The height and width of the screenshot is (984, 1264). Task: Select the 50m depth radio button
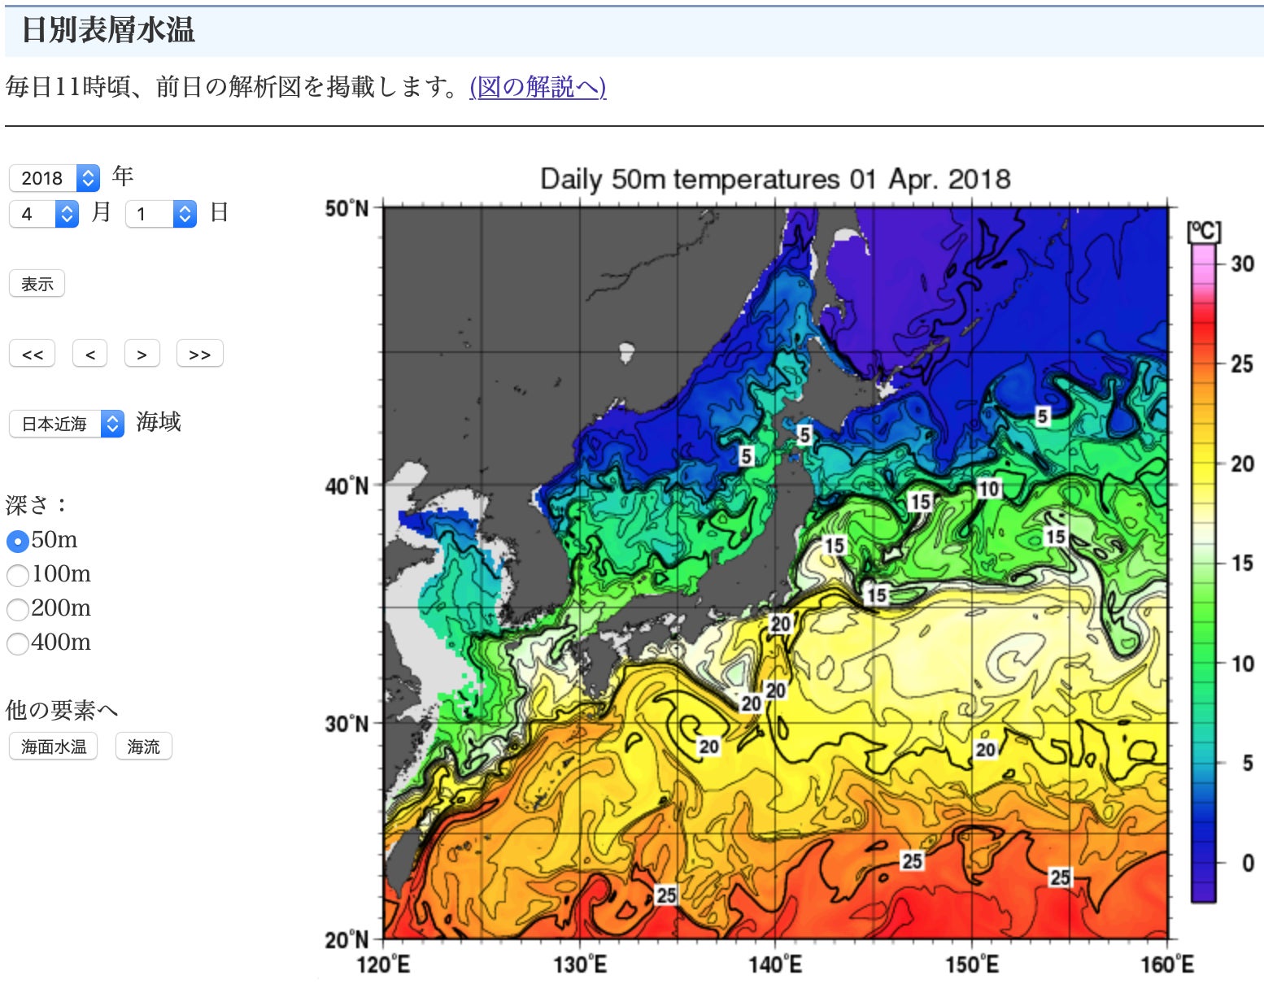[17, 541]
